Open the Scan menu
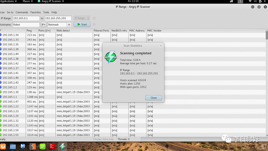This screenshot has height=151, width=268. click(2, 12)
